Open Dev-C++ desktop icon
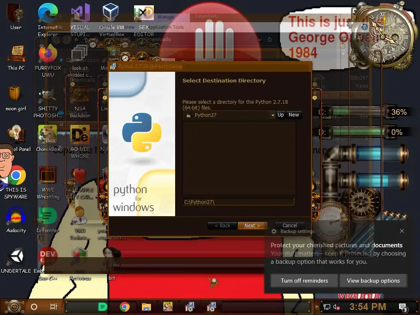 (x=48, y=264)
